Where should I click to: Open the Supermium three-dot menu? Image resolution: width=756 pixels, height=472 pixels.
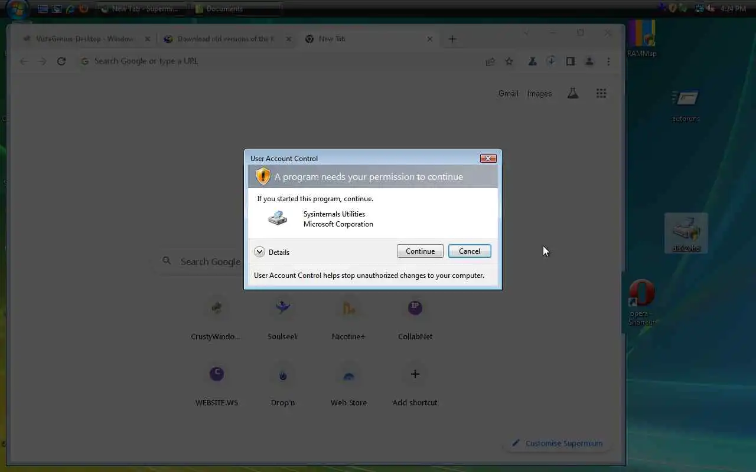click(x=608, y=61)
